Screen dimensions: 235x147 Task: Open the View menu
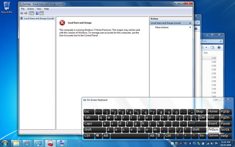click(39, 9)
